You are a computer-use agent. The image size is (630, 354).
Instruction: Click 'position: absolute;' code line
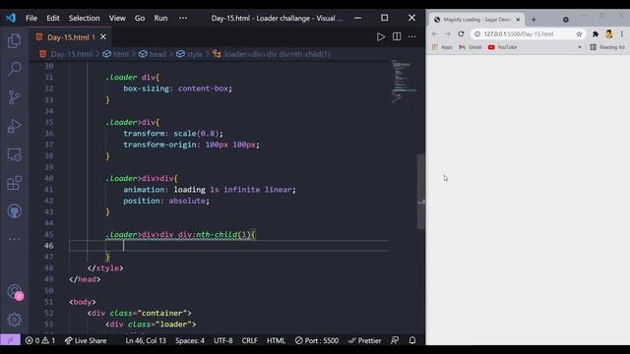pyautogui.click(x=166, y=201)
